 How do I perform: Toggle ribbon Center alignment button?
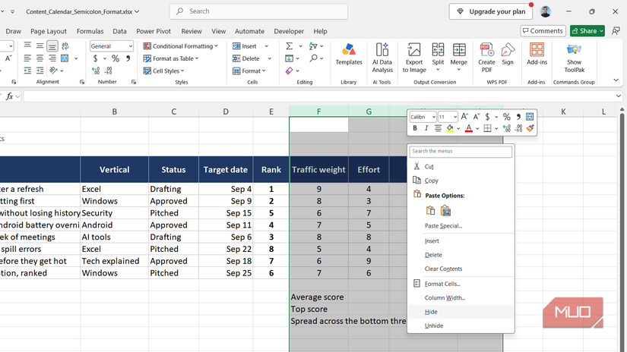point(40,58)
